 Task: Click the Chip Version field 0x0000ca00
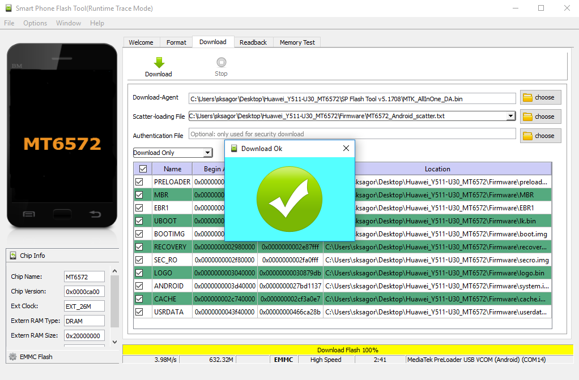(x=84, y=292)
